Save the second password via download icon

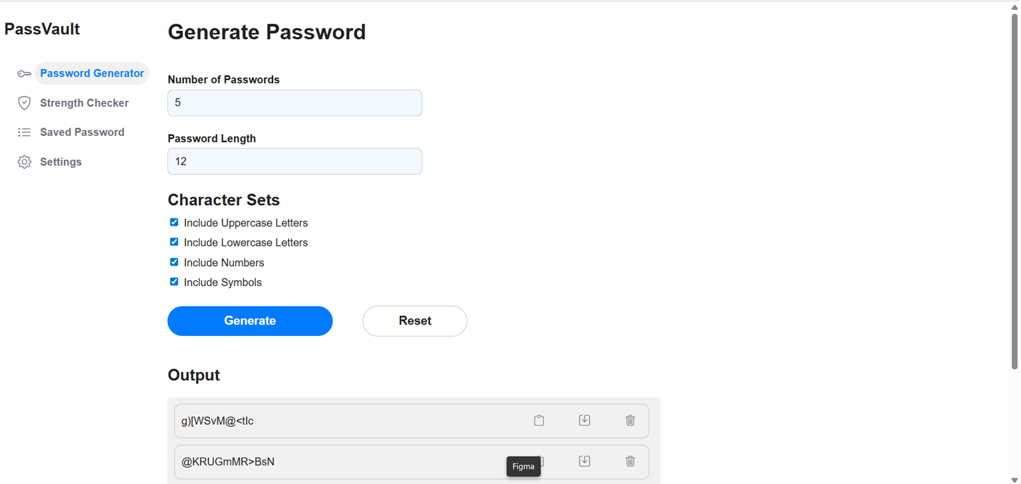coord(584,461)
